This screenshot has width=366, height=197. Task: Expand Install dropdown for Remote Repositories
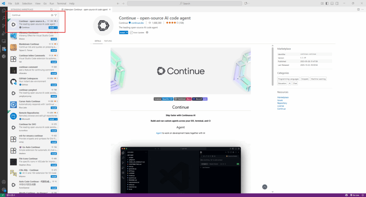56,119
